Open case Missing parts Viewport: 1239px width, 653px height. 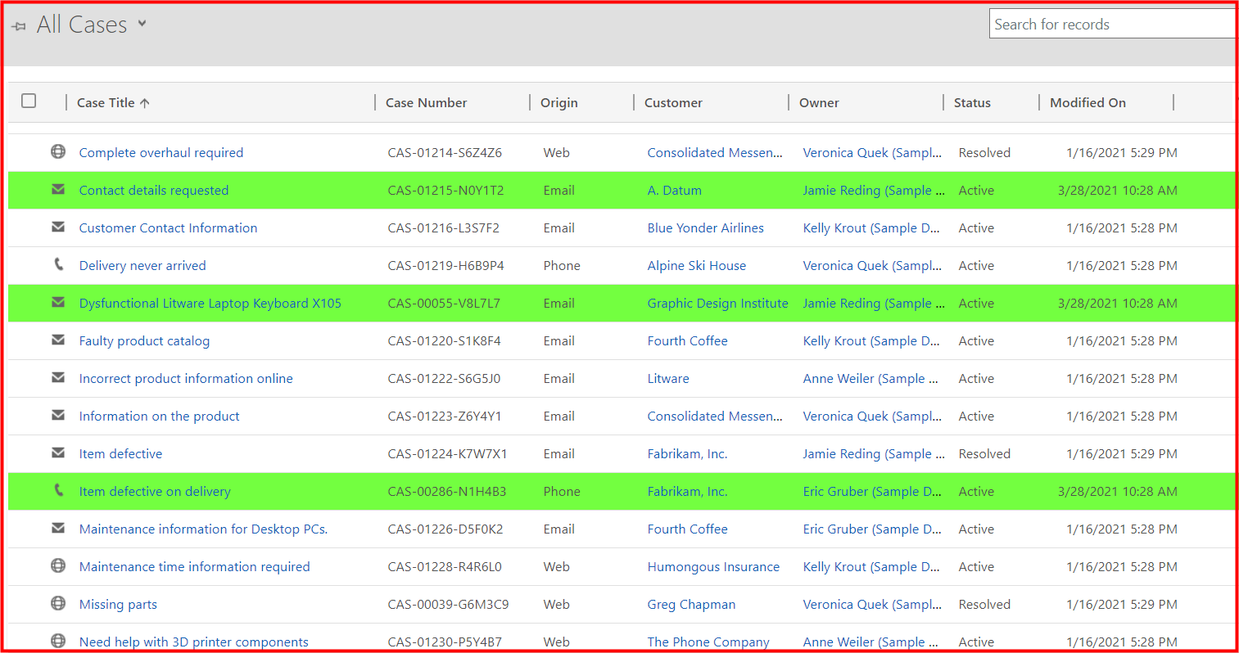(x=118, y=605)
